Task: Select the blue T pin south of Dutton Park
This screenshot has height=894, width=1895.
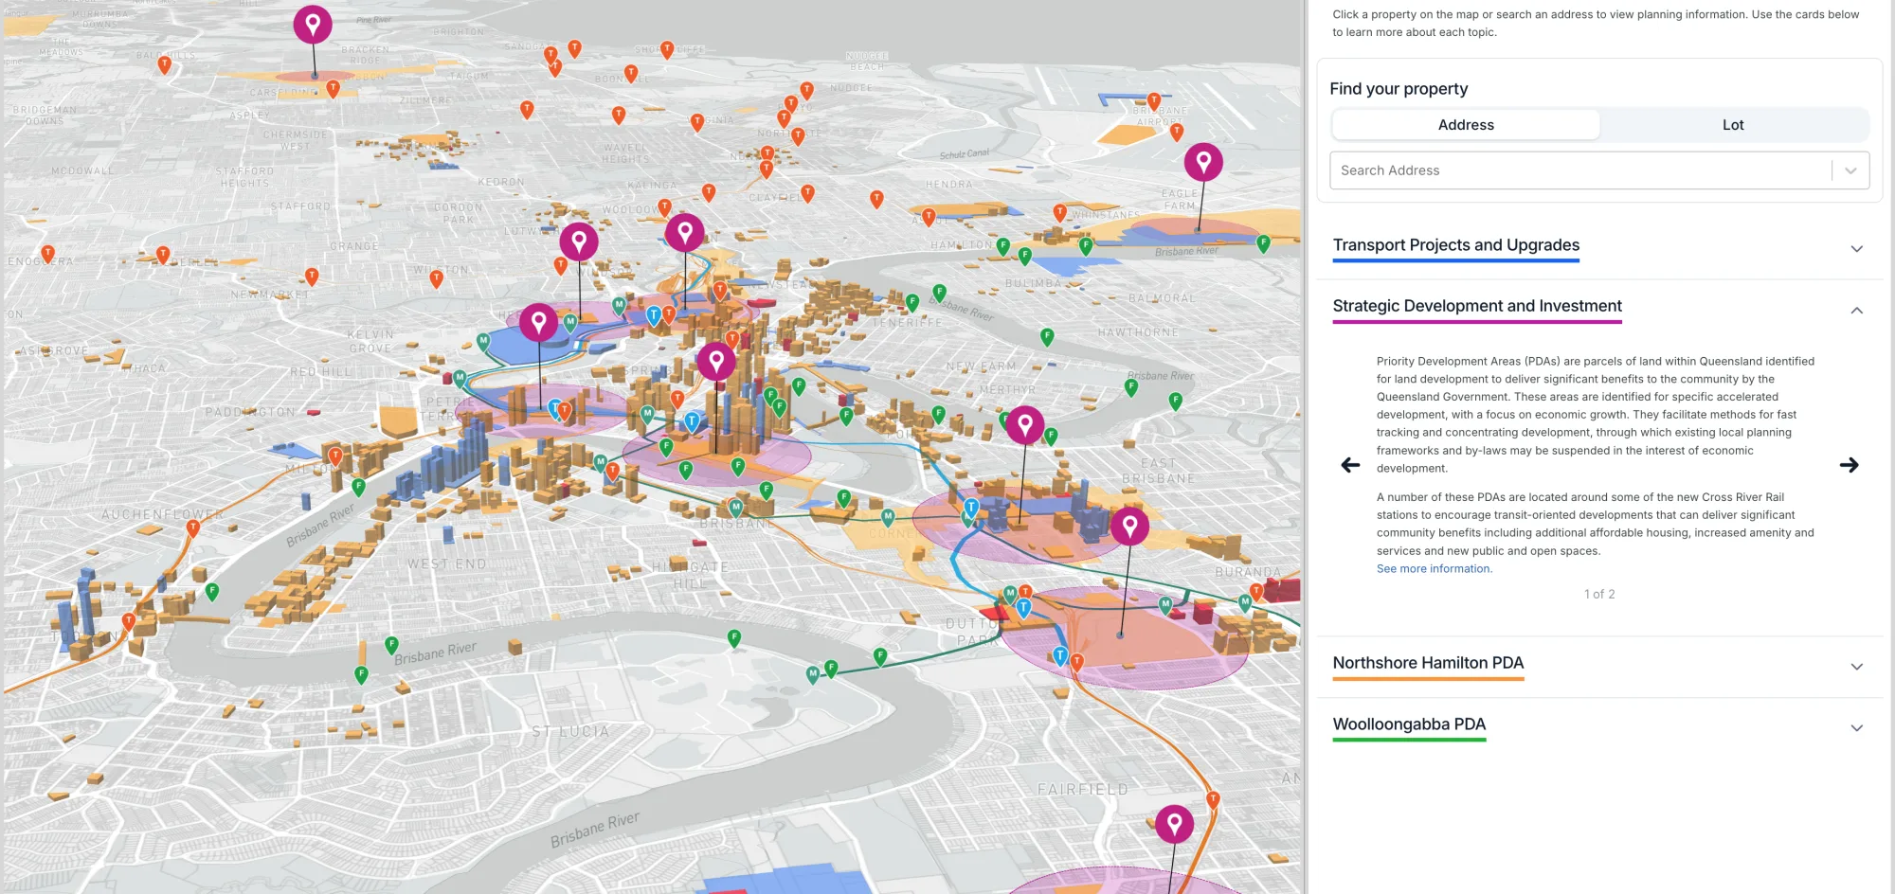Action: pos(1061,655)
